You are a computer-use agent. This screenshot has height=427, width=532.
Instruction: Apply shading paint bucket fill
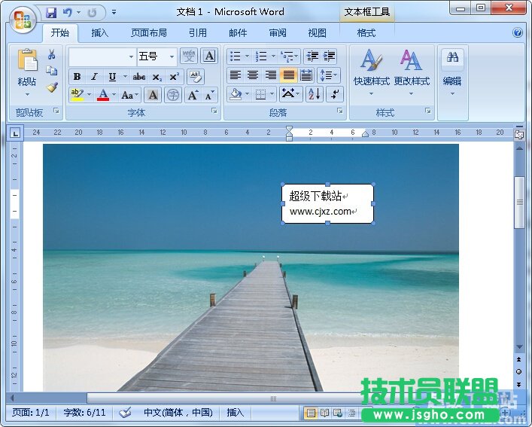236,94
